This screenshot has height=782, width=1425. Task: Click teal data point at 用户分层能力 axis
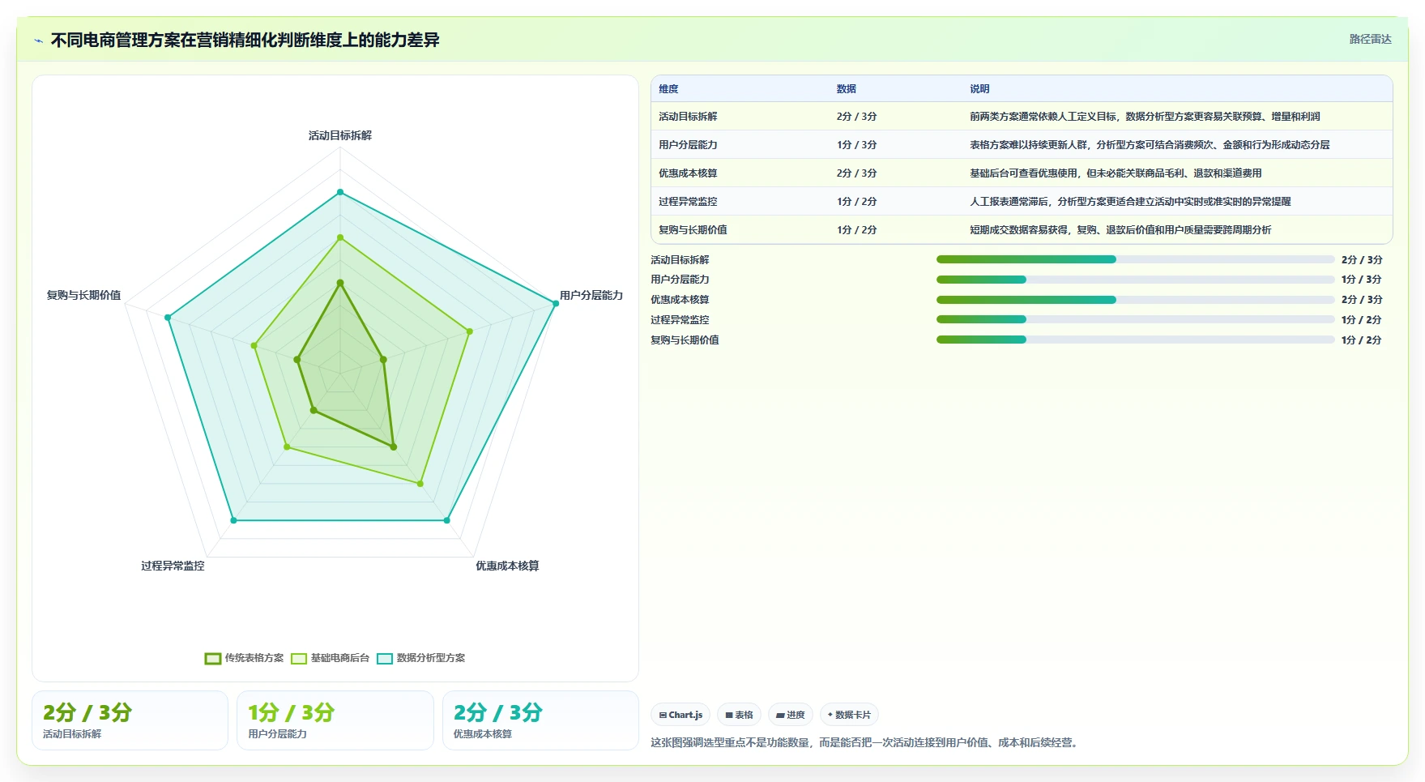tap(555, 303)
